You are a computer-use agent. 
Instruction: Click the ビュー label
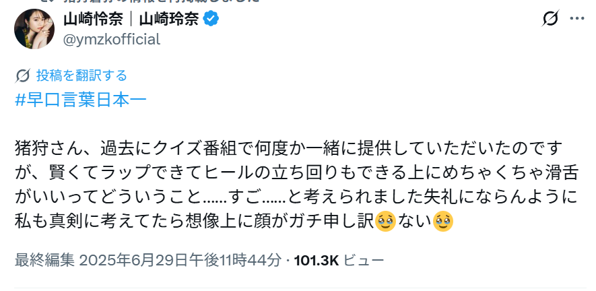(x=364, y=260)
